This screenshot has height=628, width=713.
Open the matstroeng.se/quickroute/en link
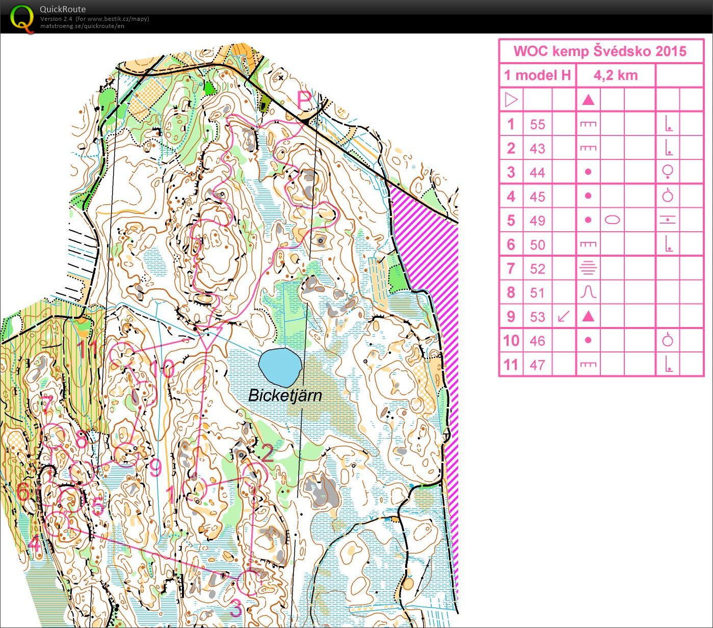point(82,26)
